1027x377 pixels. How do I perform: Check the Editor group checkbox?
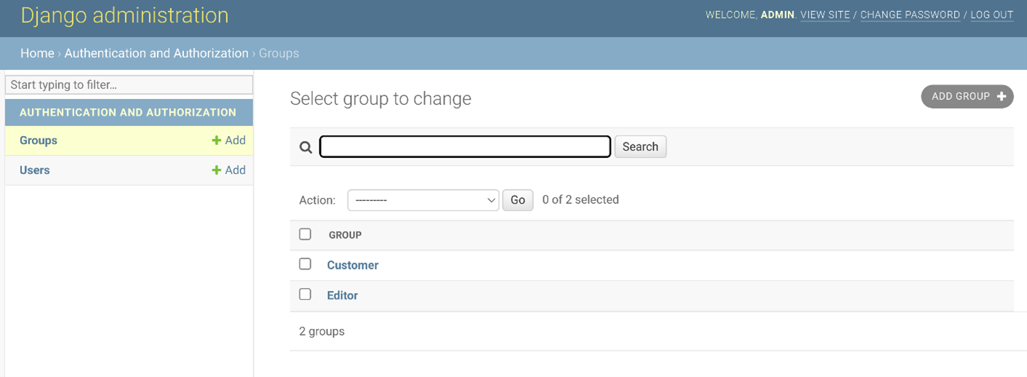coord(305,295)
